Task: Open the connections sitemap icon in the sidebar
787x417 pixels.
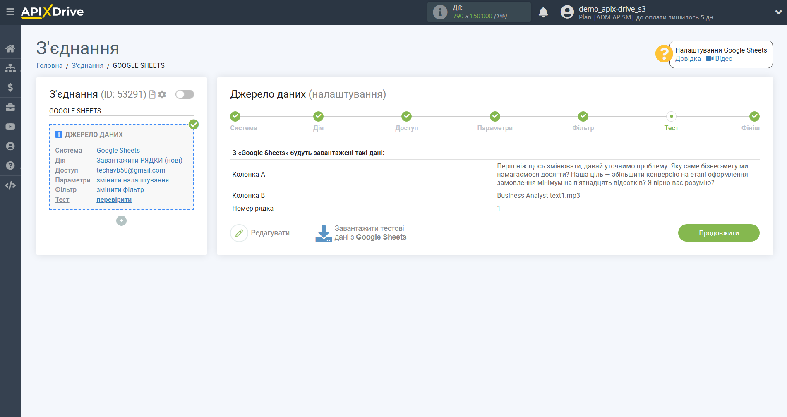Action: coord(10,68)
